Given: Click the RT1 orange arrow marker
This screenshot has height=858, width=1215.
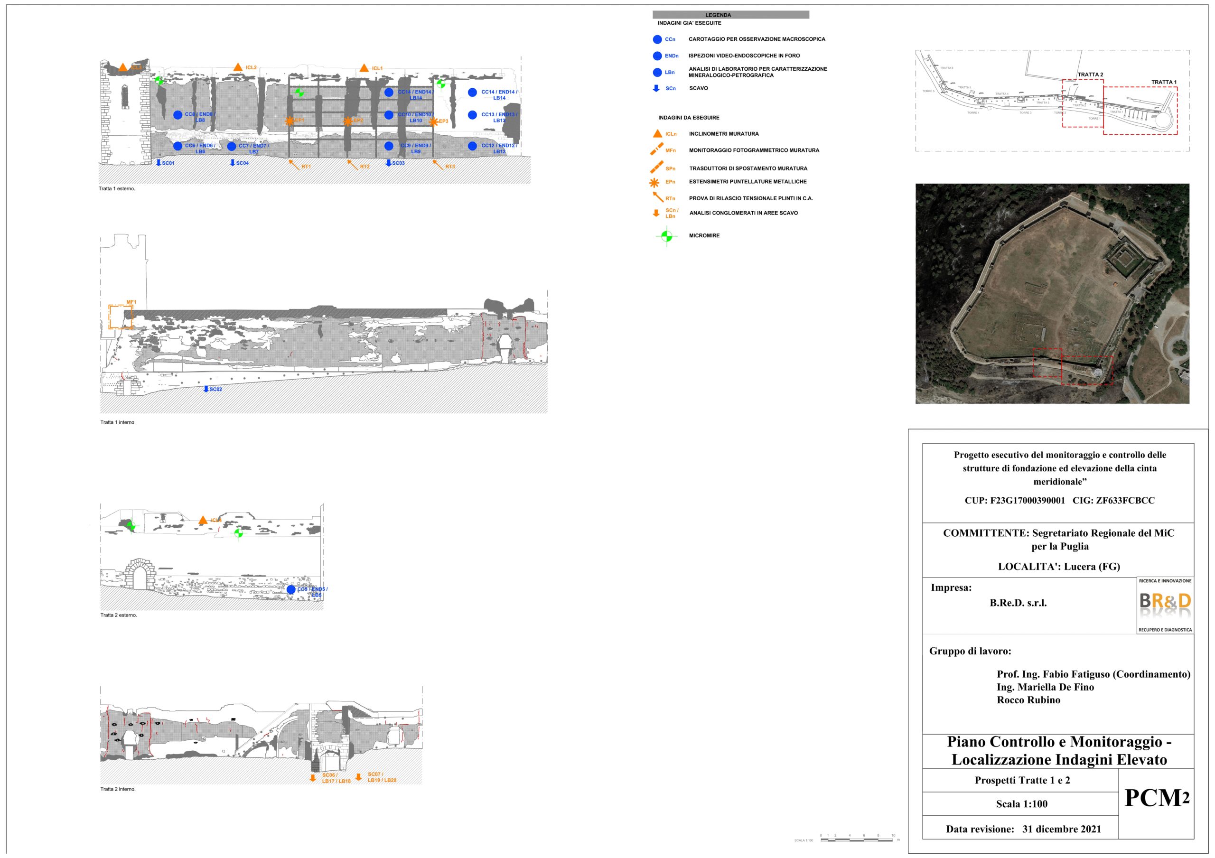Looking at the screenshot, I should (294, 165).
